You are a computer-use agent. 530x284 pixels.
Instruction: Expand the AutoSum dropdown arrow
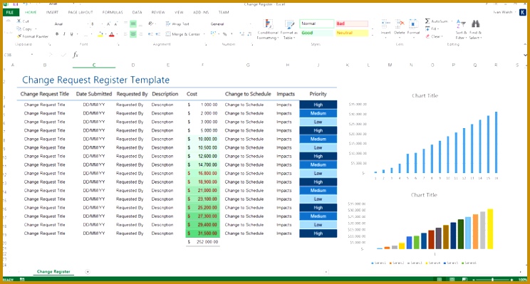(452, 21)
